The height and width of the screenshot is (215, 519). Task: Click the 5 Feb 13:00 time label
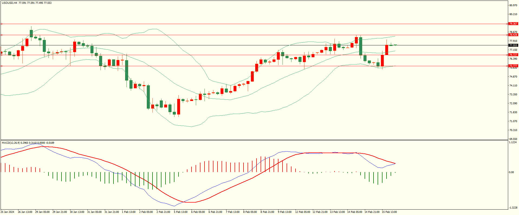(181, 212)
